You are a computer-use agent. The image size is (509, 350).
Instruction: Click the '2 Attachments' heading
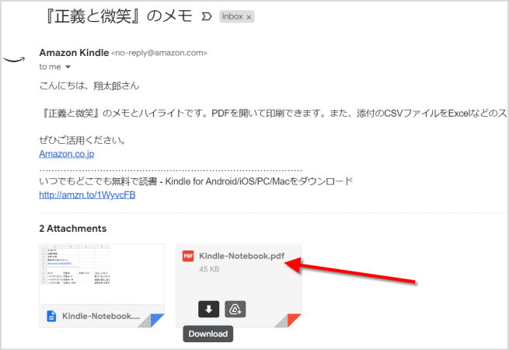click(73, 229)
